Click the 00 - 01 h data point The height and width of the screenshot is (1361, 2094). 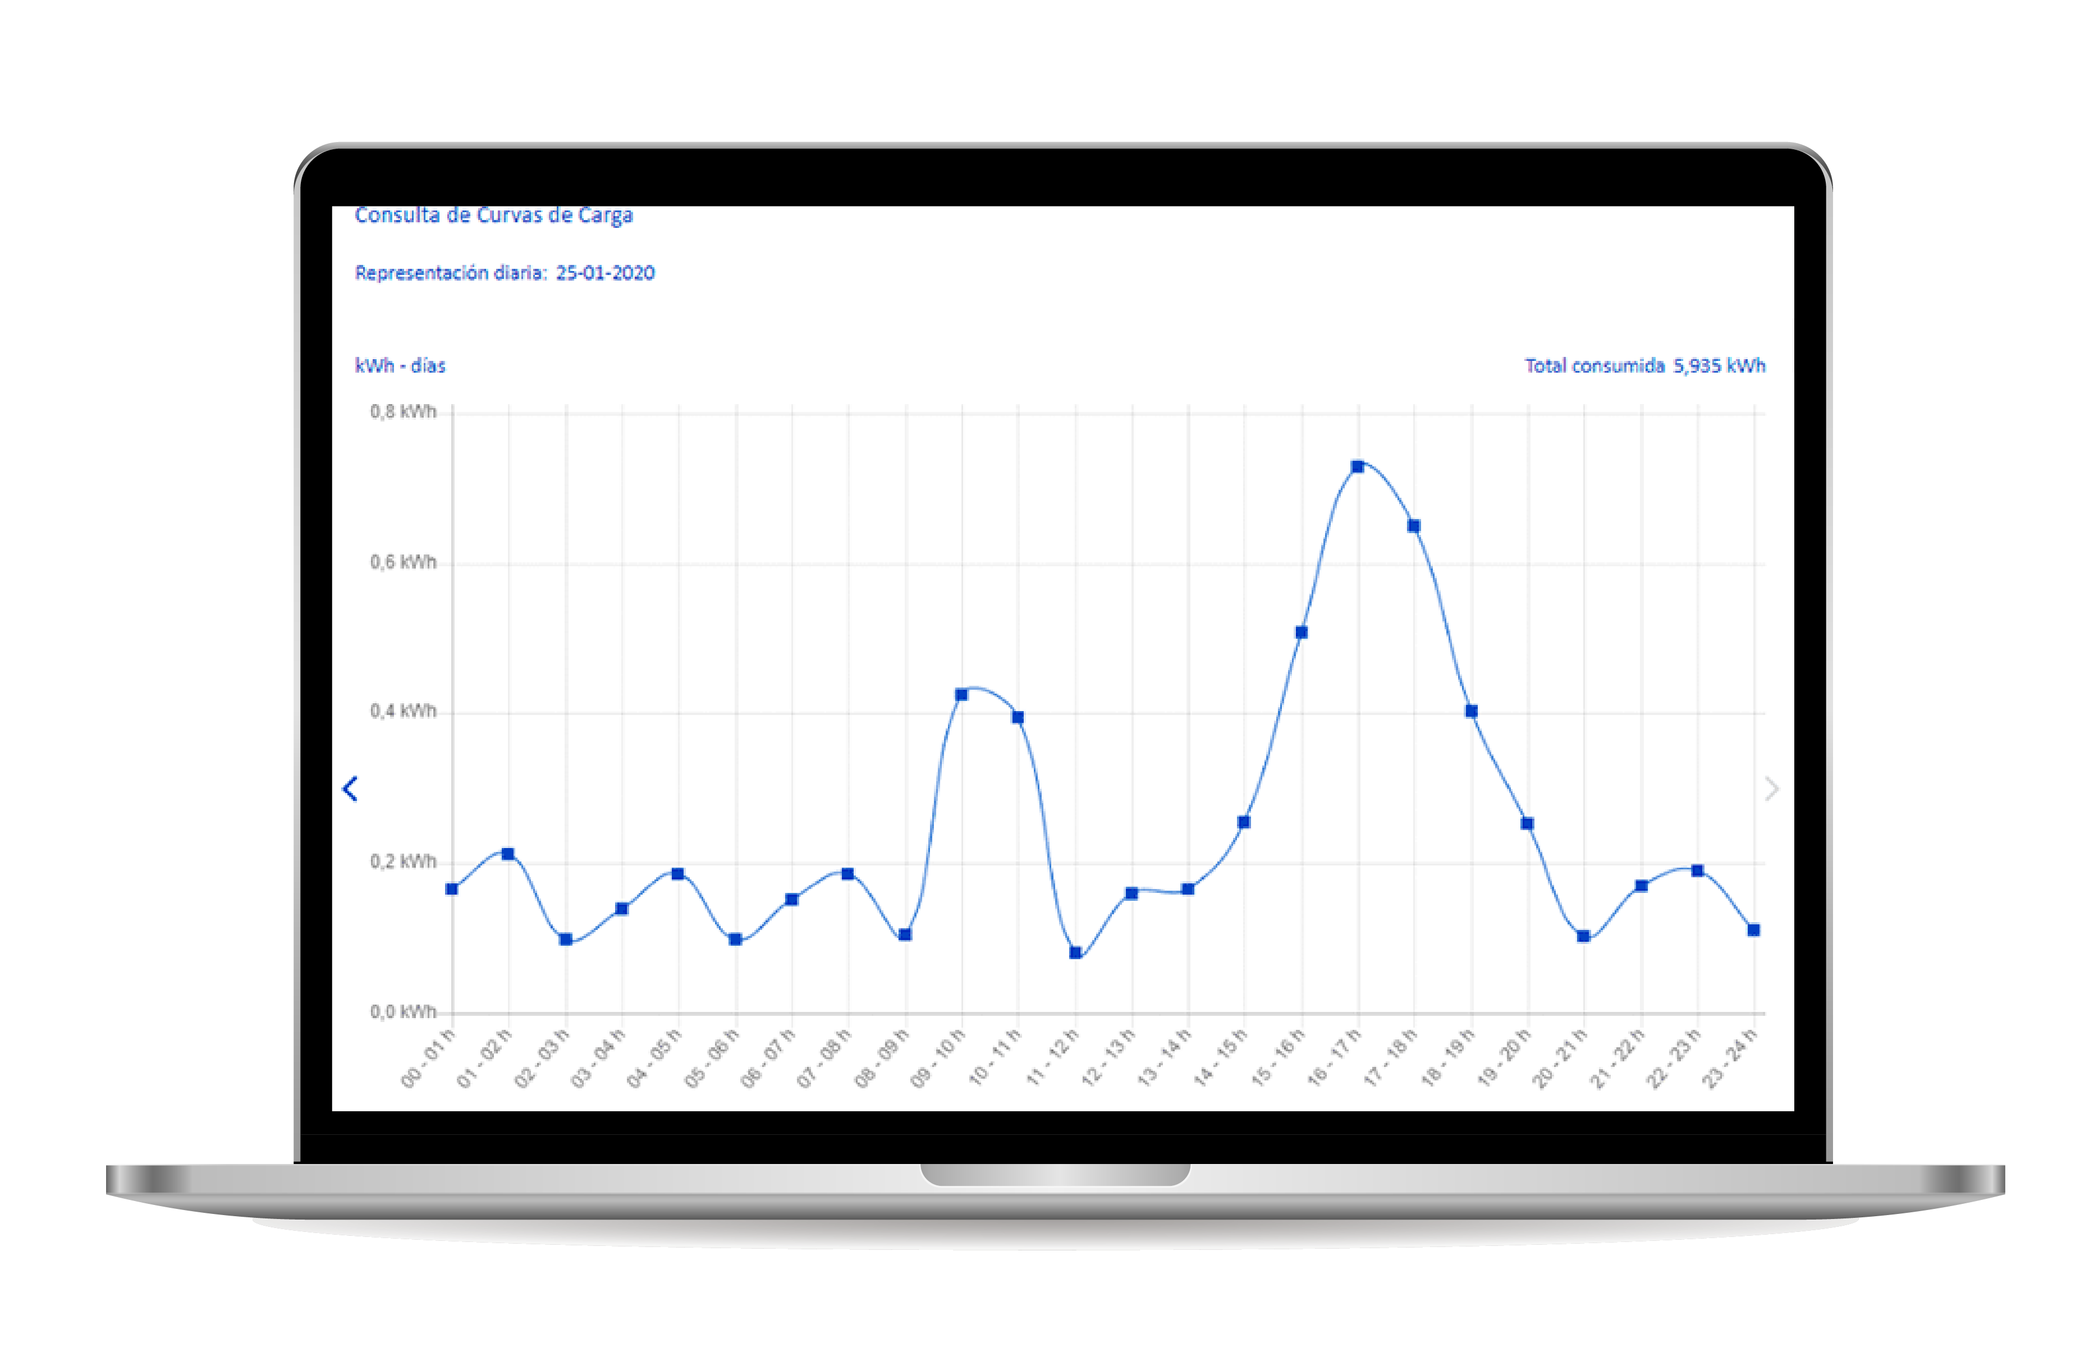(452, 888)
